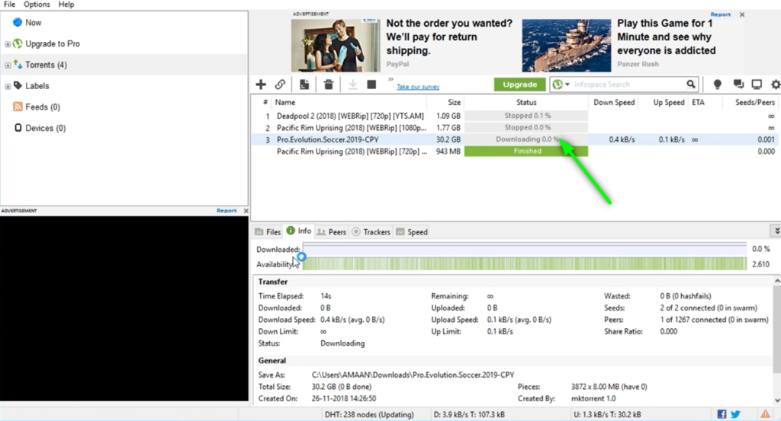Expand the Labels tree node
Image resolution: width=781 pixels, height=421 pixels.
tap(8, 87)
